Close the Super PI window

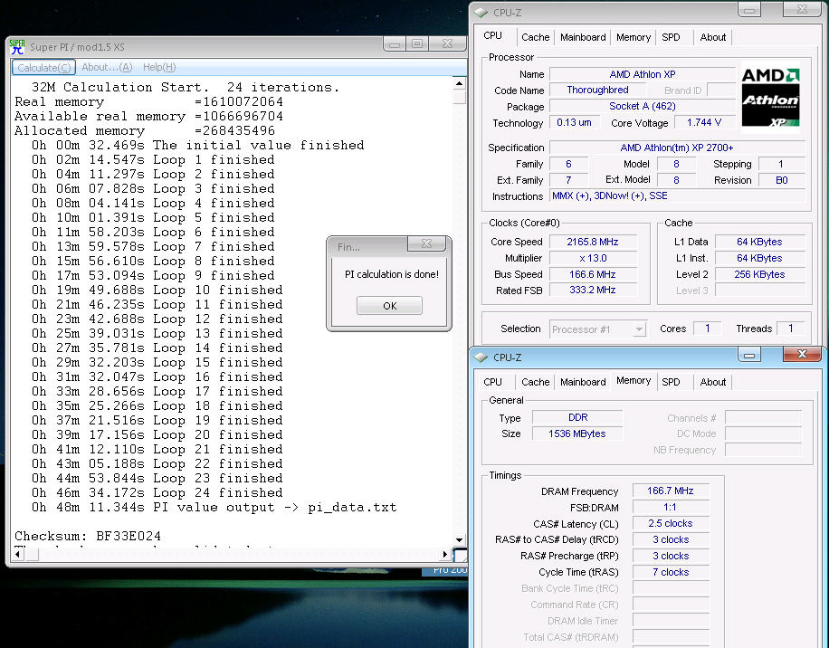click(x=447, y=43)
